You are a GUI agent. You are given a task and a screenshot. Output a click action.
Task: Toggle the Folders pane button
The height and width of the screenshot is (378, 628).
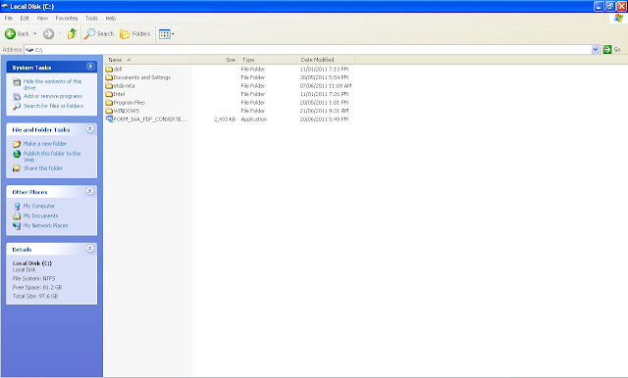(135, 34)
